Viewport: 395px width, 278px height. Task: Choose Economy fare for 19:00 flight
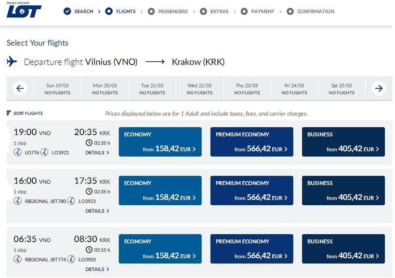click(x=160, y=142)
